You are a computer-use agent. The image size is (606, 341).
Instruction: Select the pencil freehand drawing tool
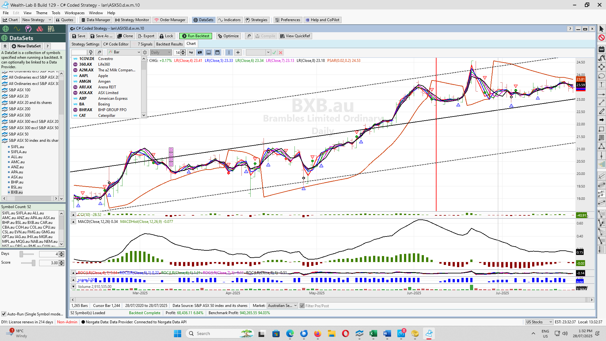[x=601, y=111]
